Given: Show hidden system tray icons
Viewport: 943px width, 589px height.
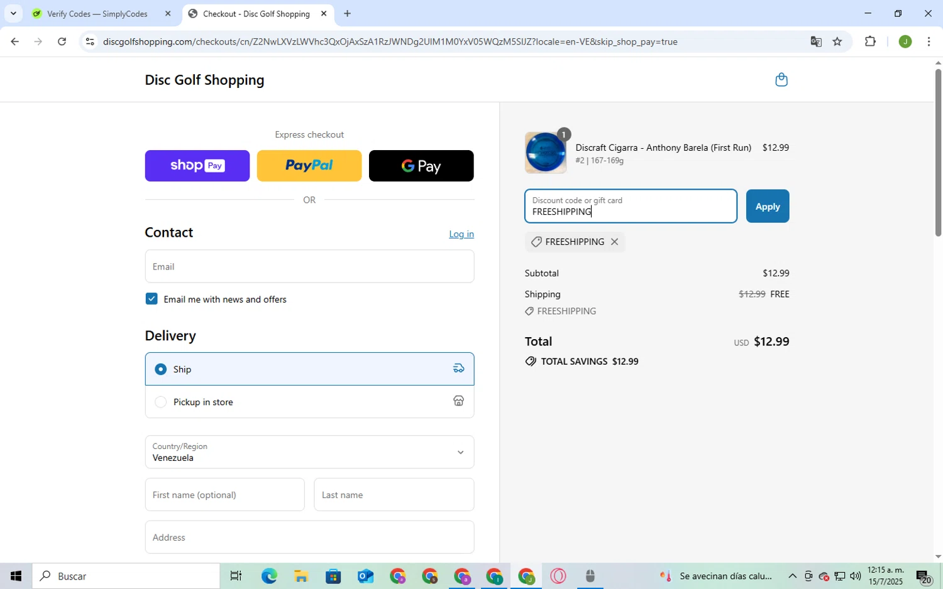Looking at the screenshot, I should point(792,576).
